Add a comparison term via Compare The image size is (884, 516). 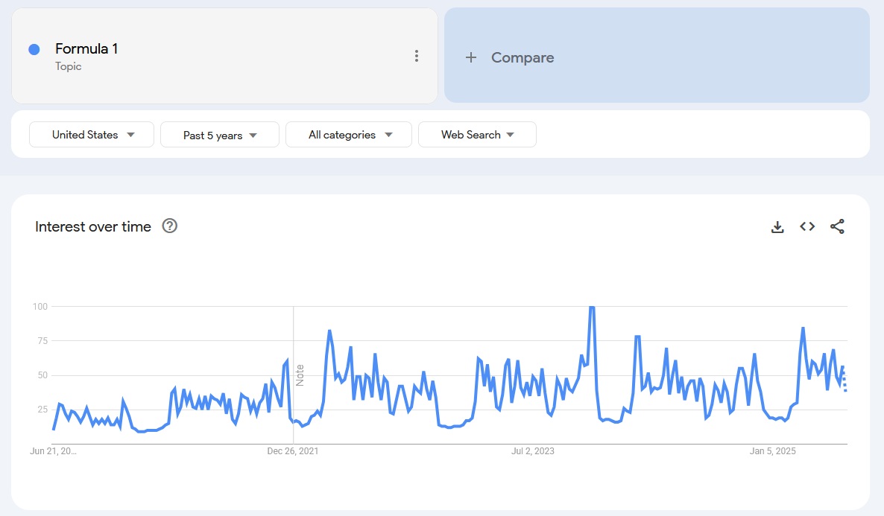point(657,55)
